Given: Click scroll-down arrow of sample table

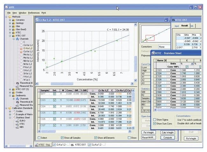Looking at the screenshot, I should (x=133, y=128).
